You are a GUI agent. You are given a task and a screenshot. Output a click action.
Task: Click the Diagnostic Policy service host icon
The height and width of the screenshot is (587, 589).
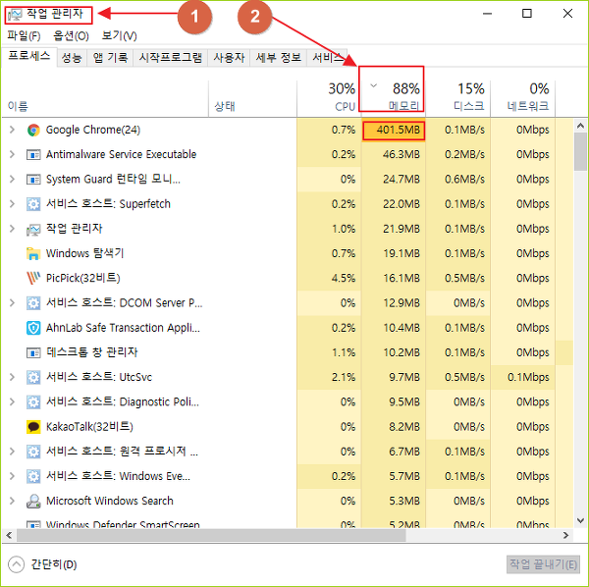click(x=33, y=401)
